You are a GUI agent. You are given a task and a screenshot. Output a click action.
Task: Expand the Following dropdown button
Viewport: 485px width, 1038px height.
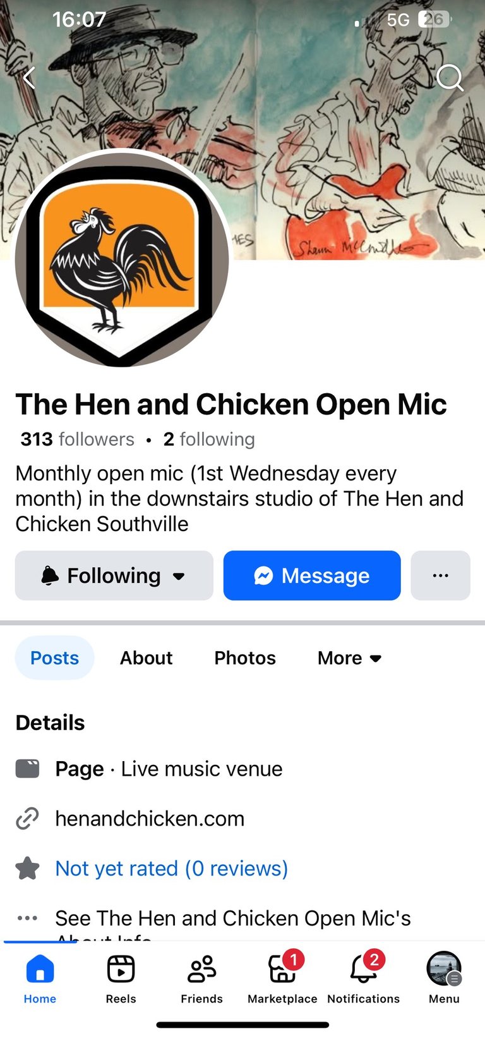pyautogui.click(x=114, y=575)
